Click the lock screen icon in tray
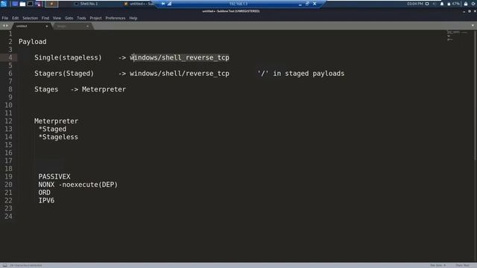The width and height of the screenshot is (477, 268). [466, 4]
